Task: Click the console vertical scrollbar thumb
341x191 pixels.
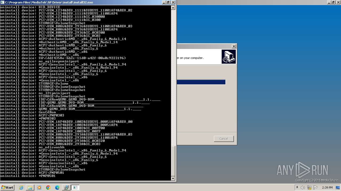Action: click(173, 161)
